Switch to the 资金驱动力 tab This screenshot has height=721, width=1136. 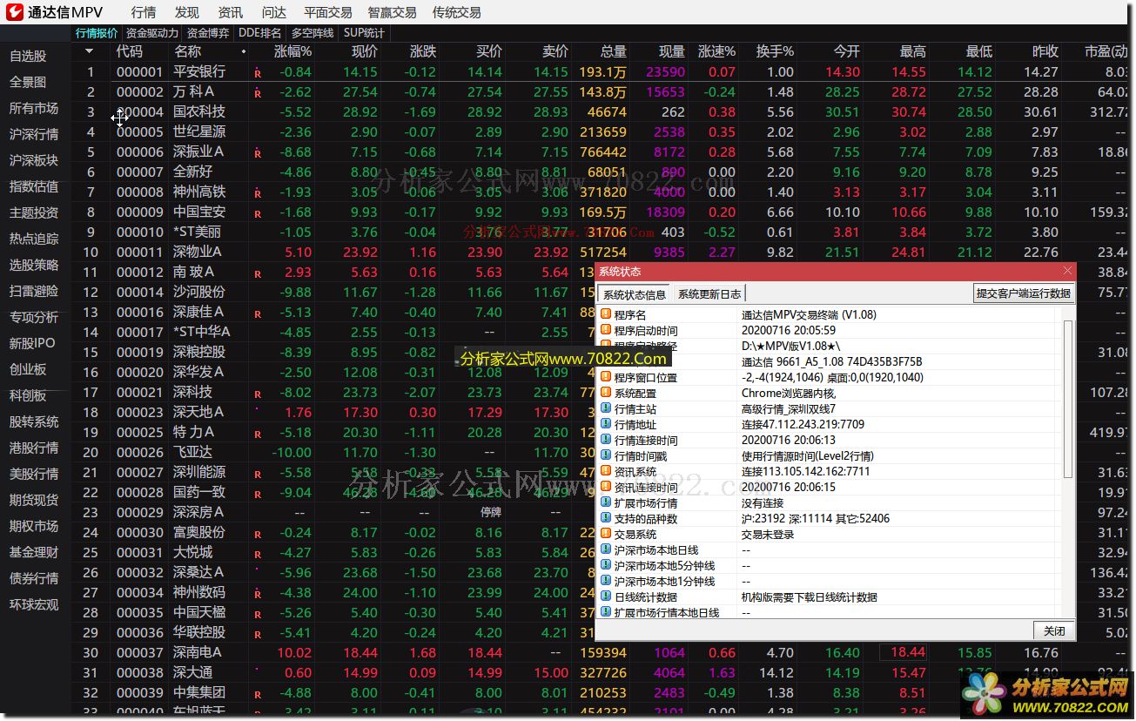click(151, 33)
